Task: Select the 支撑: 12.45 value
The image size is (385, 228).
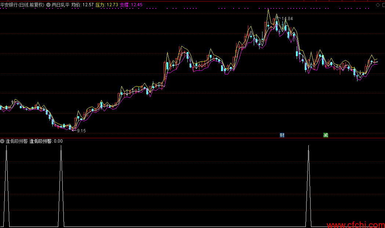Action: (x=131, y=5)
